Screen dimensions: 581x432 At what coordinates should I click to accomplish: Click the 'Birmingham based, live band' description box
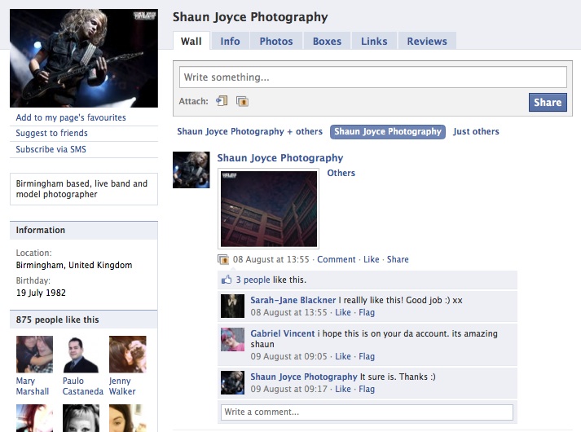(84, 189)
